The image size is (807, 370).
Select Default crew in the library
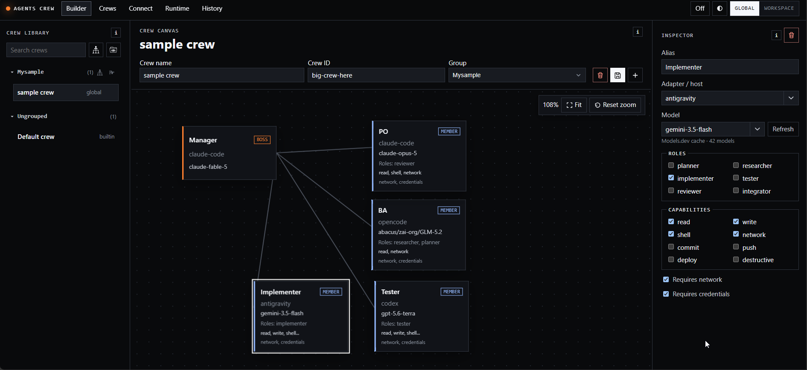click(66, 137)
